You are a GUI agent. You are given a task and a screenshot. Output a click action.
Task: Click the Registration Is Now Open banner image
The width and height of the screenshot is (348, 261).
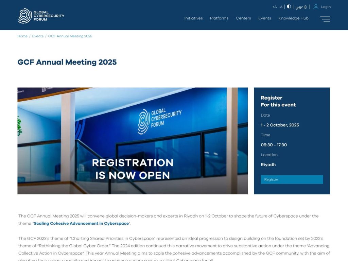[x=133, y=141]
